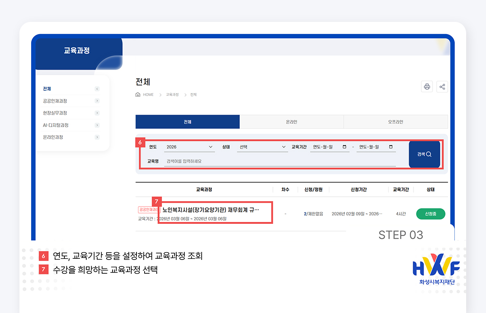
Task: Click the 검색 search button
Action: coord(424,154)
